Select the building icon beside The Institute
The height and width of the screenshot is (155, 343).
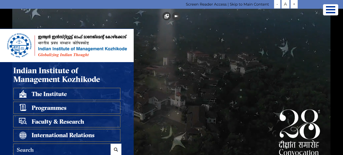[23, 94]
